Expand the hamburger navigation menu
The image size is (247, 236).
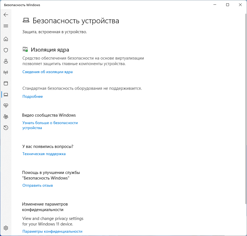(6, 26)
